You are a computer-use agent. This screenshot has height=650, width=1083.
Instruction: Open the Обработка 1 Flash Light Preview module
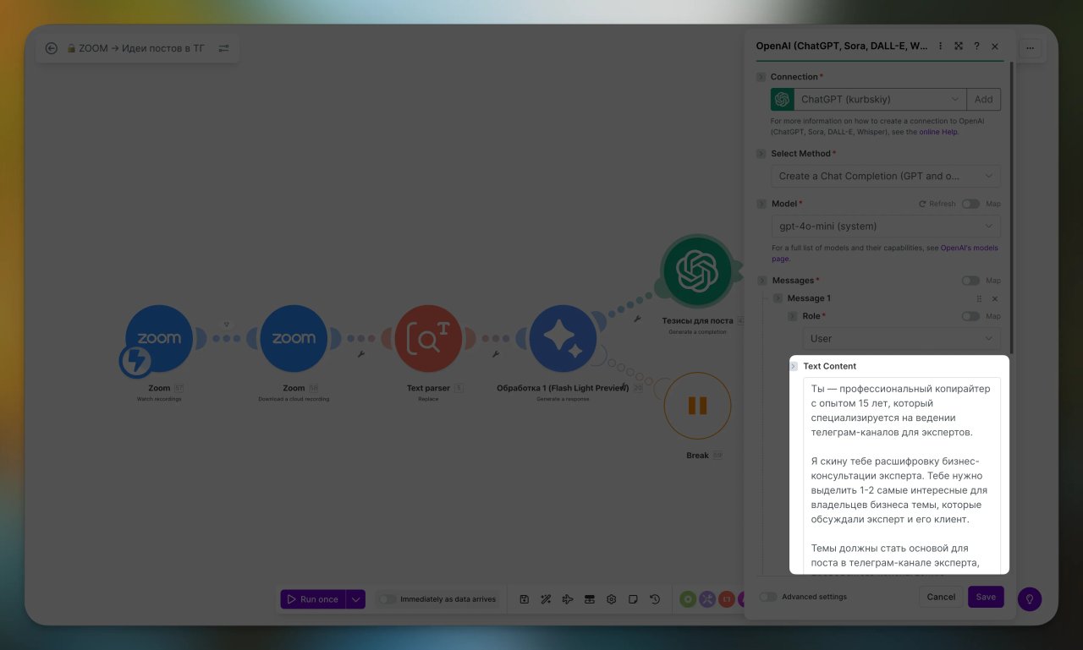(x=563, y=338)
